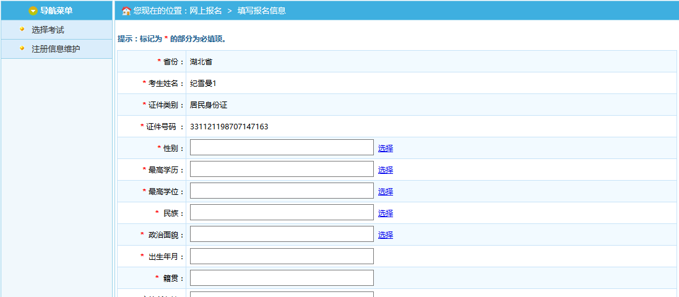Open the 注册信息维护 menu item
The image size is (679, 297).
tap(56, 49)
